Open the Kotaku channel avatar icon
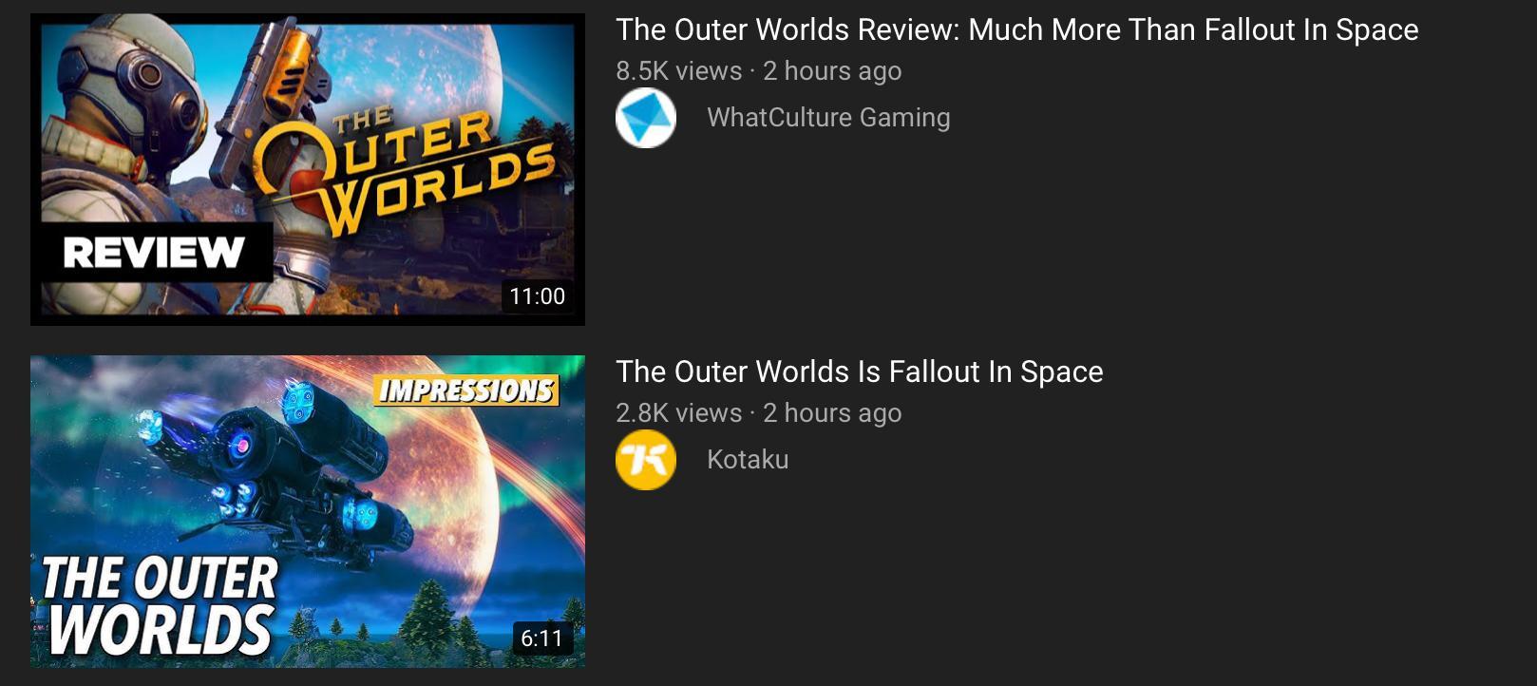The width and height of the screenshot is (1537, 686). click(646, 460)
